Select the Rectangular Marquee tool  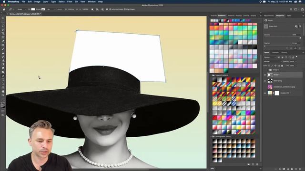point(3,22)
